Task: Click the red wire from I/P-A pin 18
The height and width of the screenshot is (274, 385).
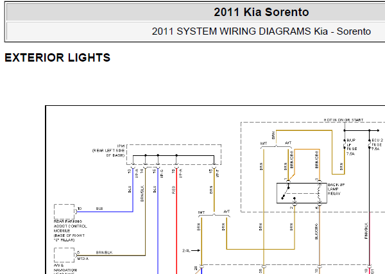Action: [176, 221]
